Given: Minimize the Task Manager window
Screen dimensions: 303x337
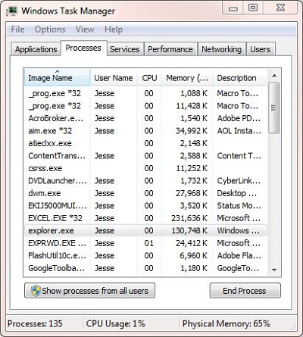Looking at the screenshot, I should (233, 8).
